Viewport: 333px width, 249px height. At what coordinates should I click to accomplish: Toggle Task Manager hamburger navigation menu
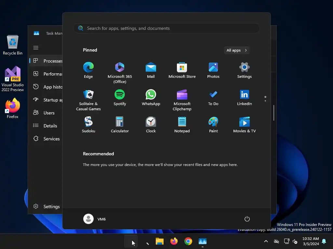click(36, 48)
